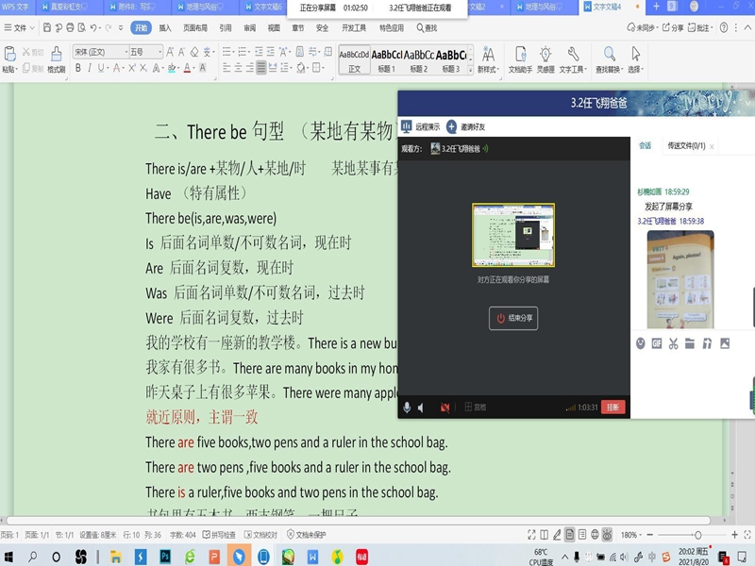The image size is (755, 566).
Task: Click the red 挂断 hang up button
Action: (x=613, y=408)
